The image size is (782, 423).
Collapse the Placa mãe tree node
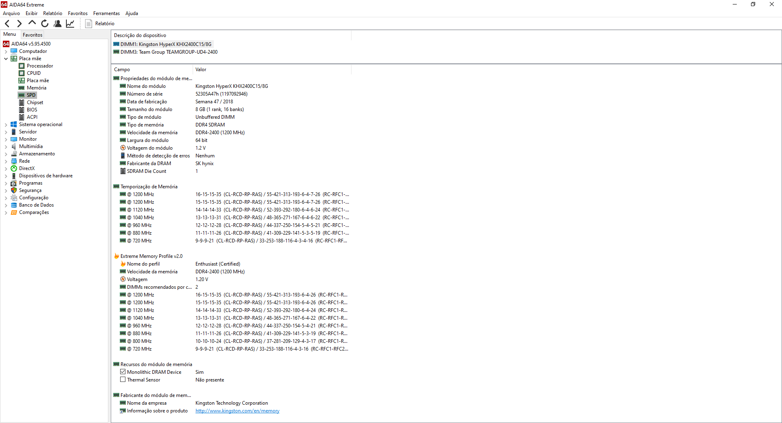point(6,59)
